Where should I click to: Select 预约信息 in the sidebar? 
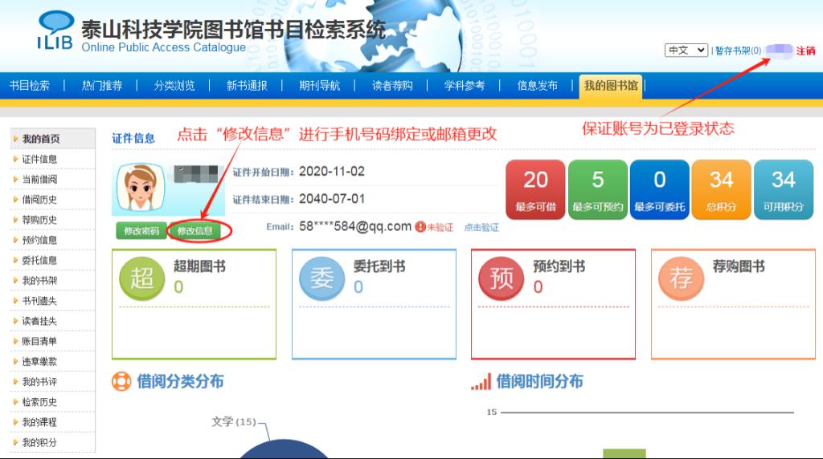[x=52, y=240]
